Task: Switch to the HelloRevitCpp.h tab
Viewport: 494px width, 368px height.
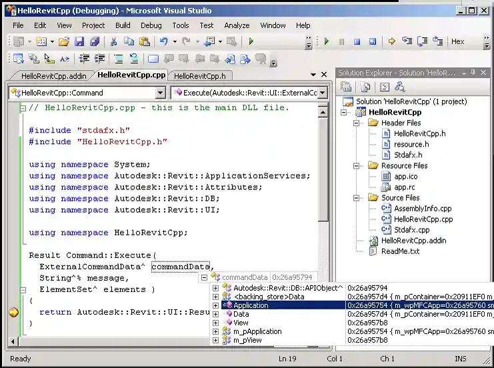Action: [200, 75]
